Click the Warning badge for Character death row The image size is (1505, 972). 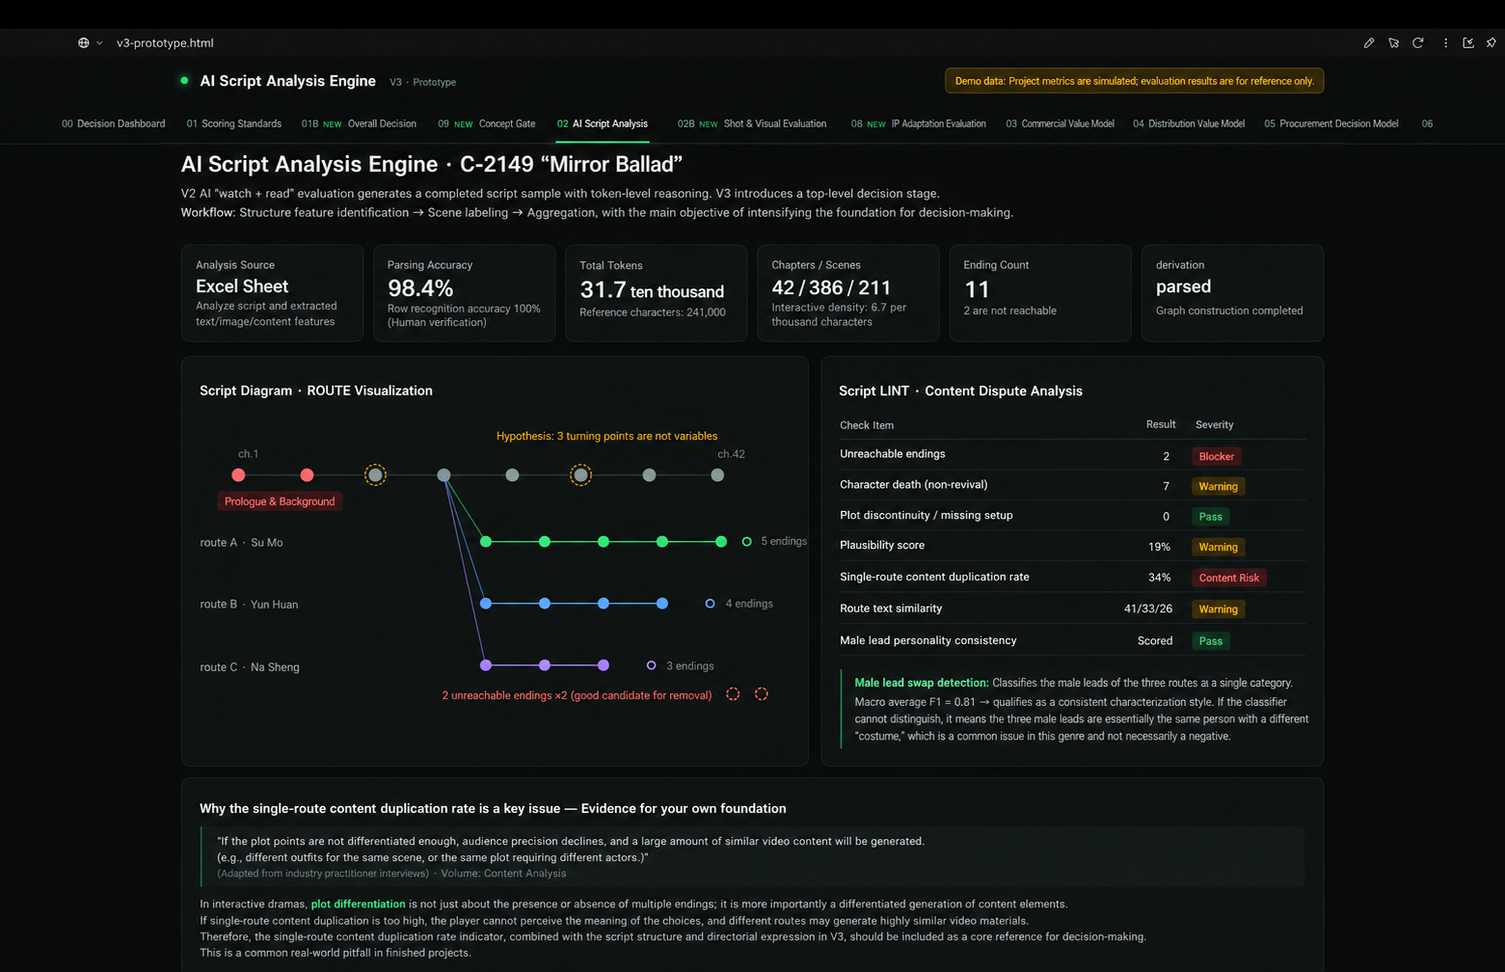(x=1218, y=486)
